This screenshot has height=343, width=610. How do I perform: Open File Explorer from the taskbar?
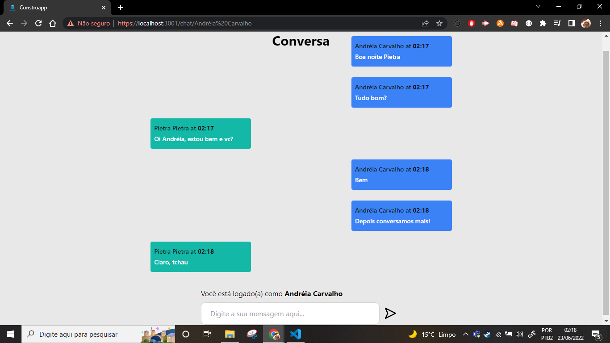pyautogui.click(x=230, y=334)
